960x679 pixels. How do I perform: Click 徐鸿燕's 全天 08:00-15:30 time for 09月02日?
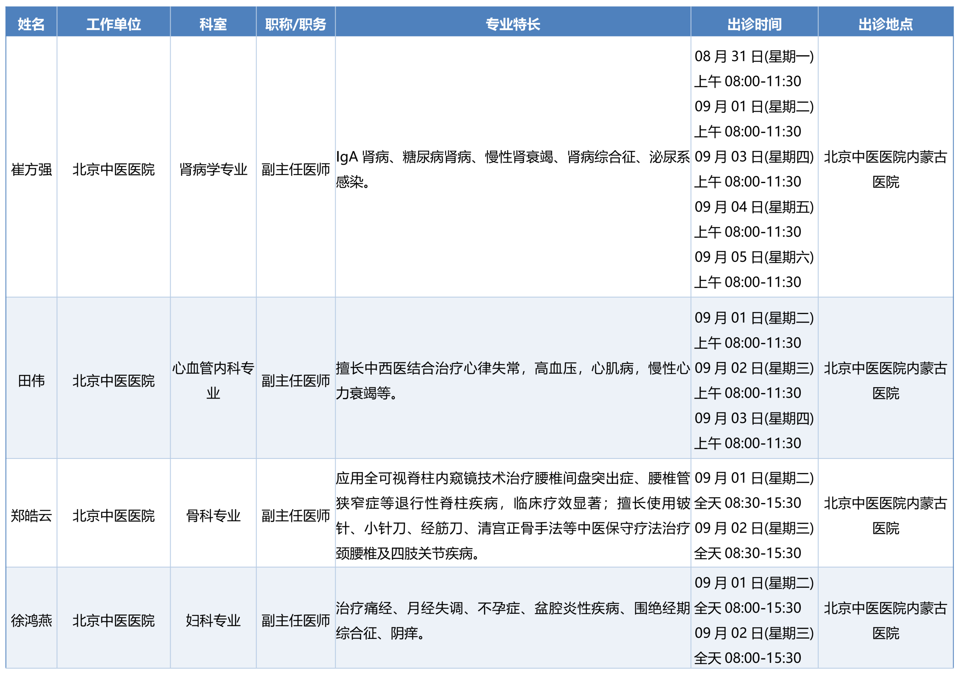[x=748, y=658]
